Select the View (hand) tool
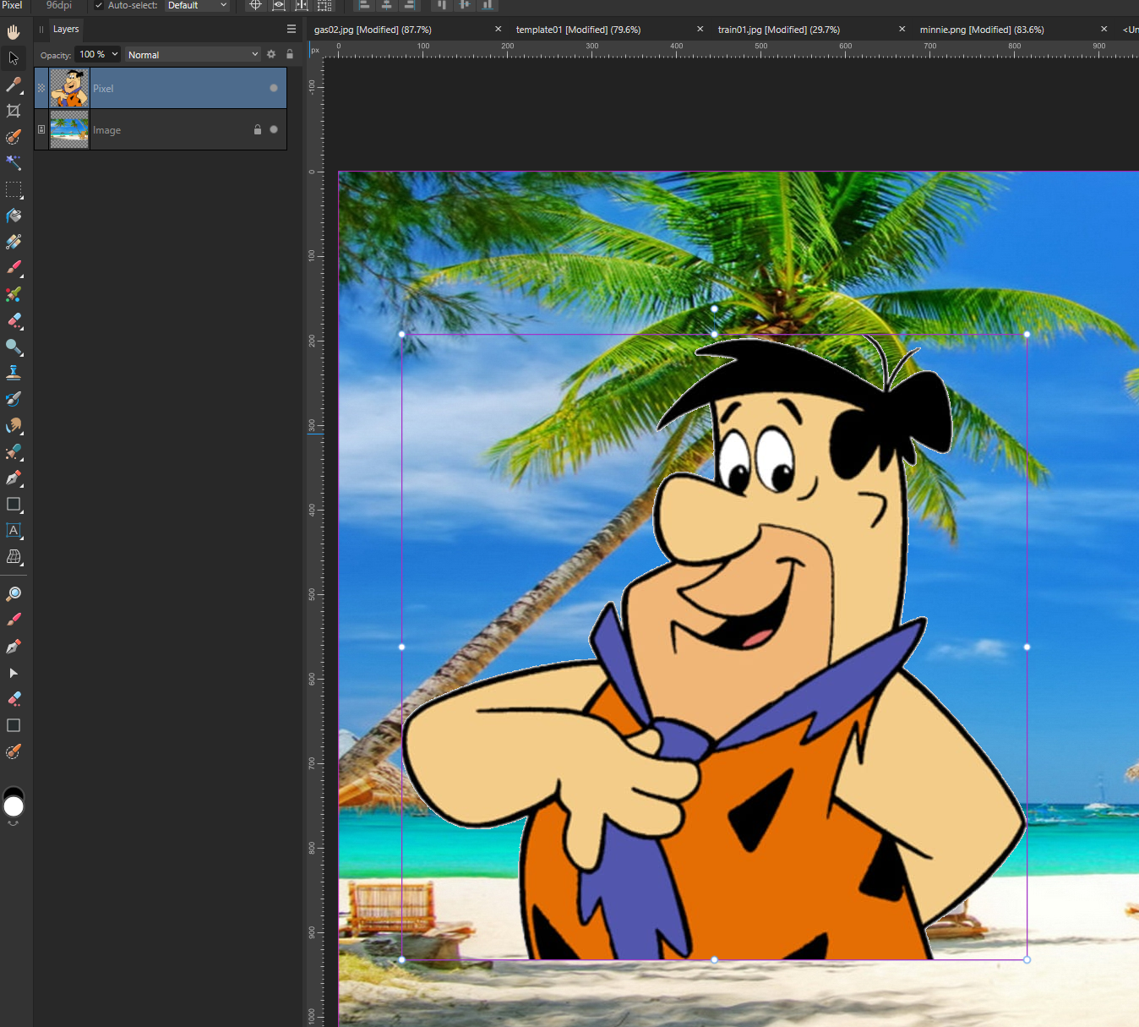 [x=14, y=32]
